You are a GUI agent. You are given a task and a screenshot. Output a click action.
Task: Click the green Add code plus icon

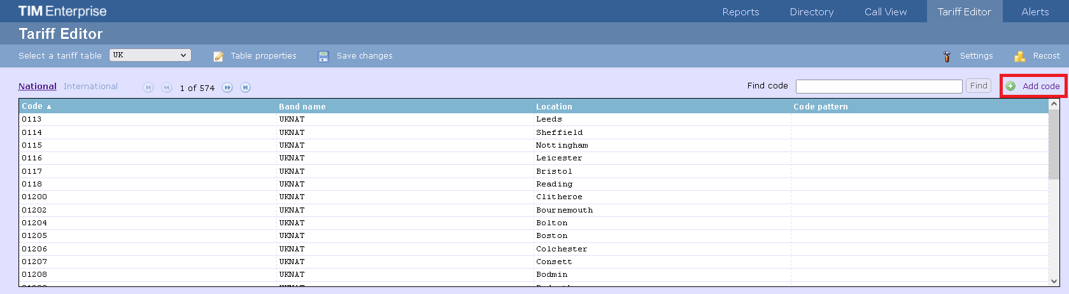(x=1010, y=86)
